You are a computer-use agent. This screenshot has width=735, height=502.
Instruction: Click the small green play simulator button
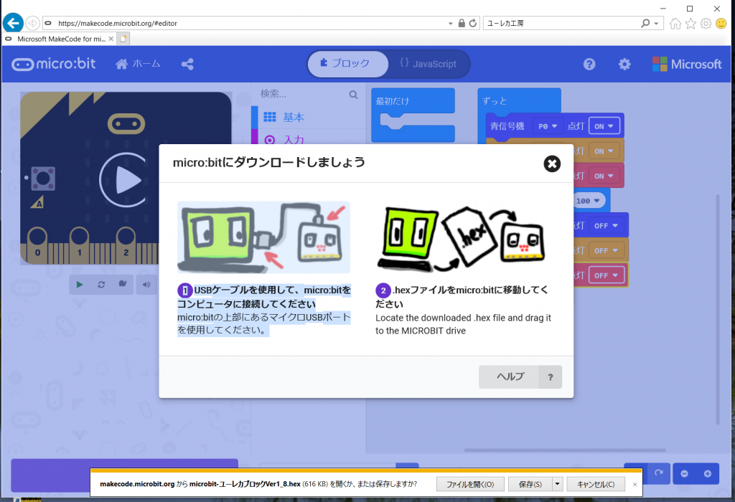[x=79, y=285]
